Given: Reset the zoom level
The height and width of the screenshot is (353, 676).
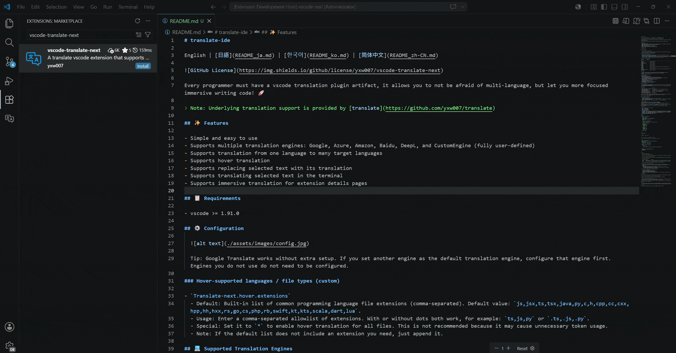Looking at the screenshot, I should tap(522, 348).
